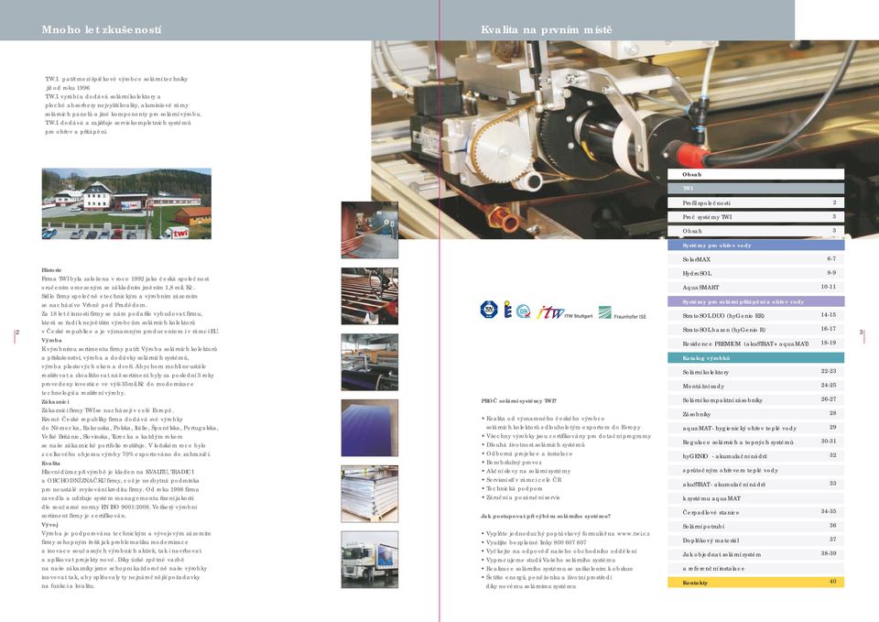Go to 'hyGENIO - akumulační nádrž' page 32 entry

coord(755,456)
